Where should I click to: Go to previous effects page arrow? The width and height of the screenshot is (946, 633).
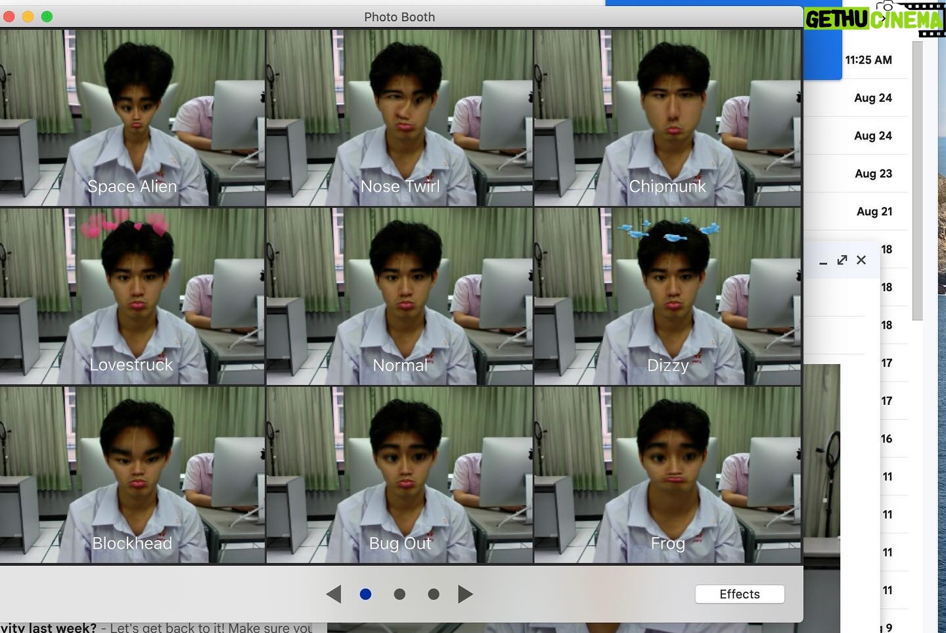tap(334, 594)
